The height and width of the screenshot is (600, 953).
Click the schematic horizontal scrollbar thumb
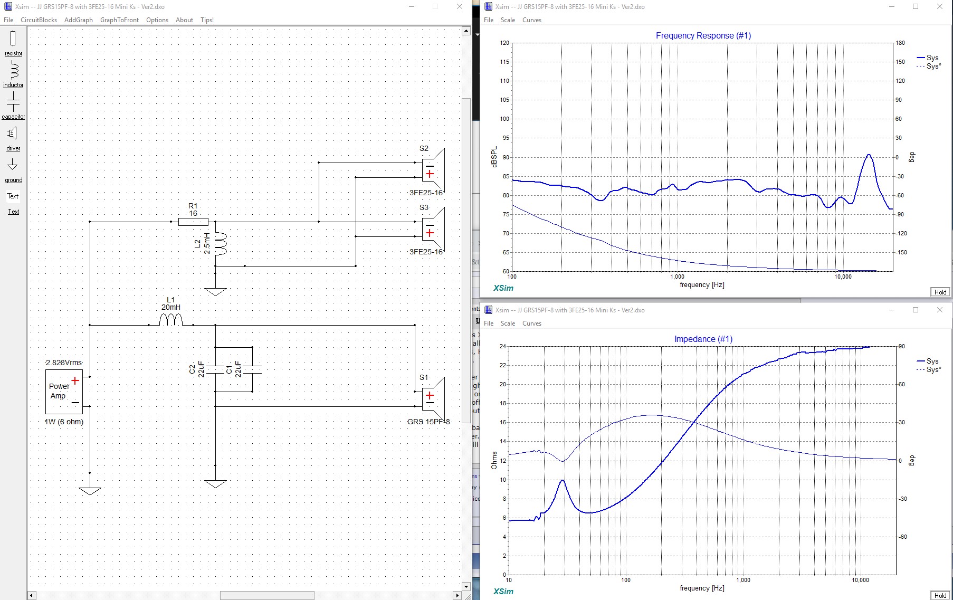267,595
